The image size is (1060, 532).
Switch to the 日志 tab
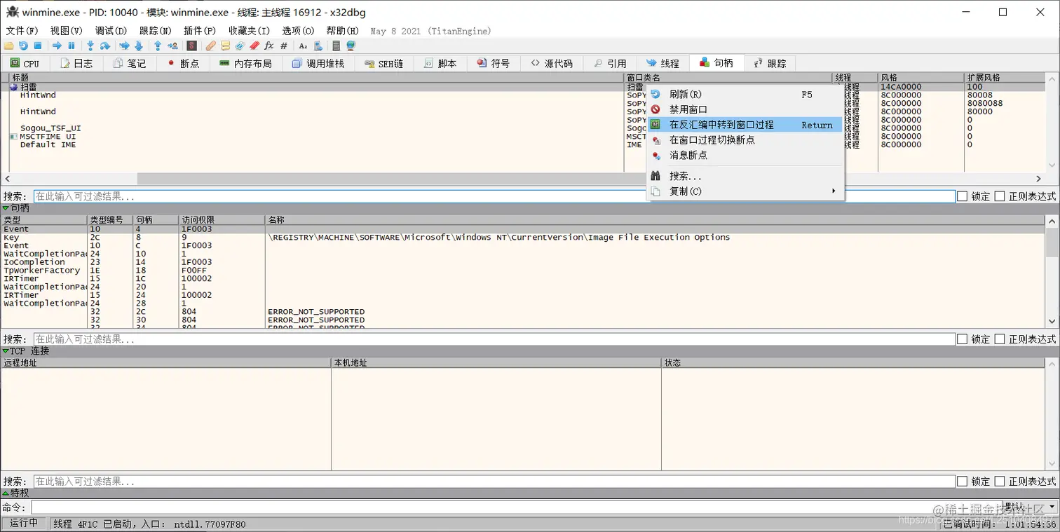click(x=76, y=63)
